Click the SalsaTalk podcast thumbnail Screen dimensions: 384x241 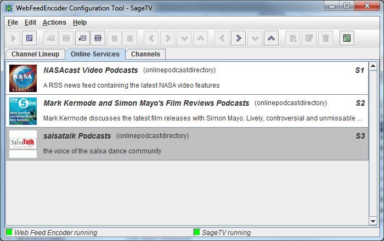coord(23,144)
